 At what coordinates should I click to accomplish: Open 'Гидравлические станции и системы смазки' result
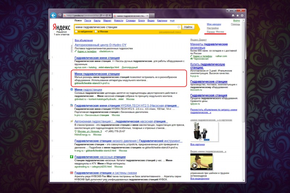tap(105, 173)
